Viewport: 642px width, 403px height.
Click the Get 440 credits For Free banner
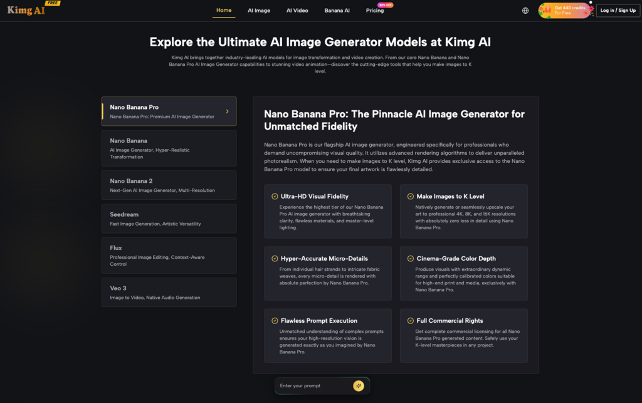(x=566, y=11)
